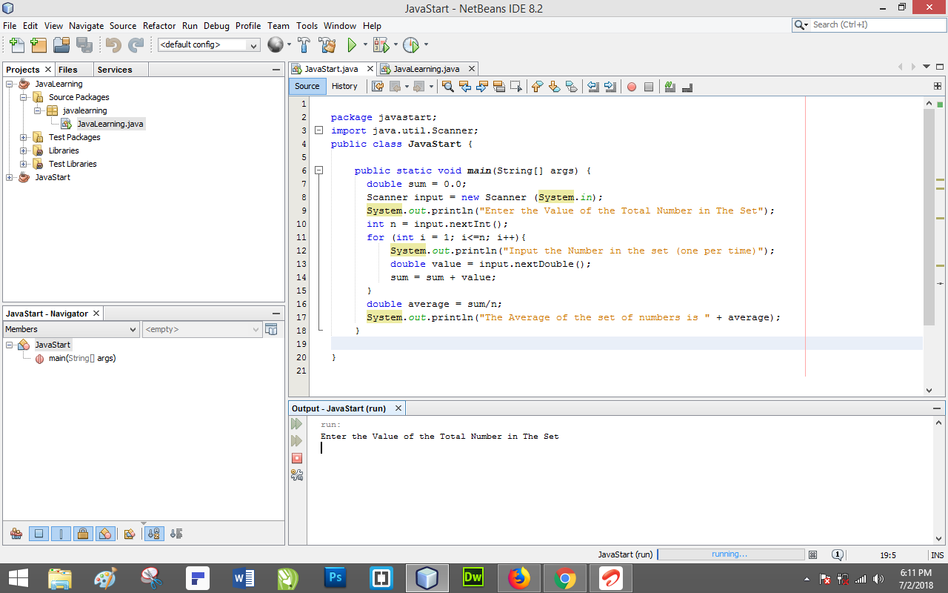948x593 pixels.
Task: Click the Stop Macro Recording icon
Action: point(649,87)
